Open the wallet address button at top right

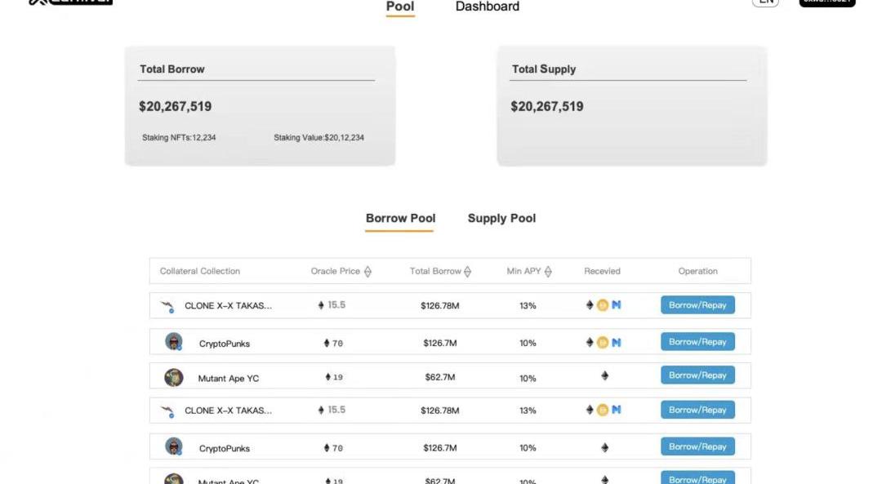click(826, 2)
